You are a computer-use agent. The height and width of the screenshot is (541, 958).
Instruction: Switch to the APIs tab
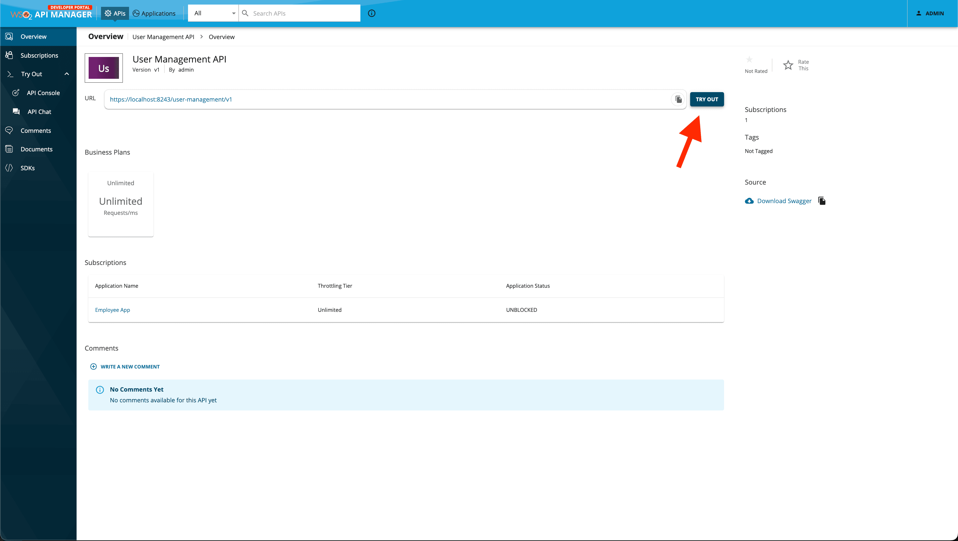(115, 13)
